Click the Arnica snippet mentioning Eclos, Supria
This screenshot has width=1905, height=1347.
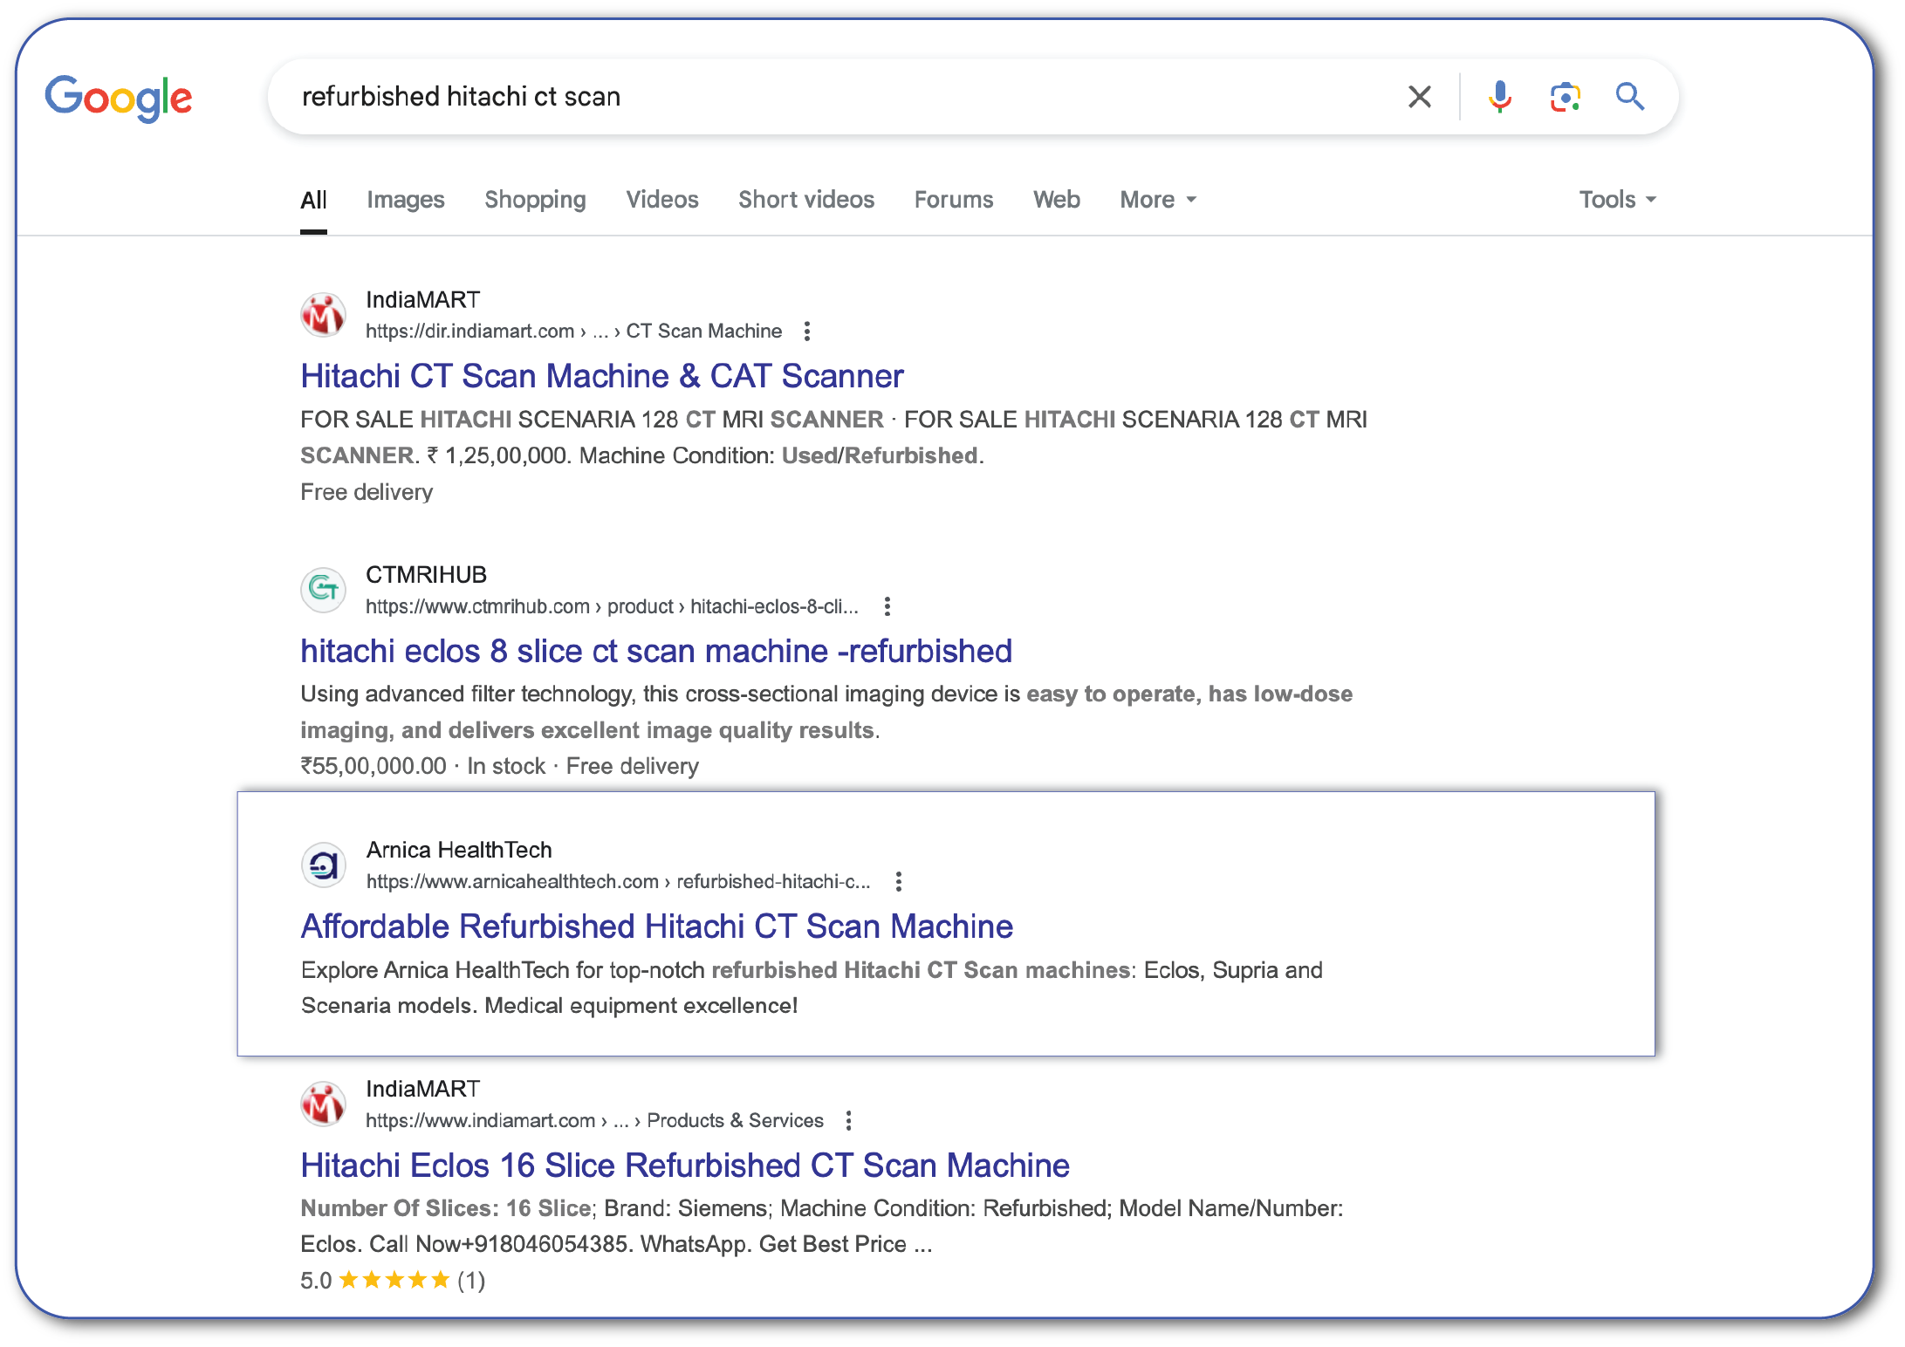click(812, 988)
